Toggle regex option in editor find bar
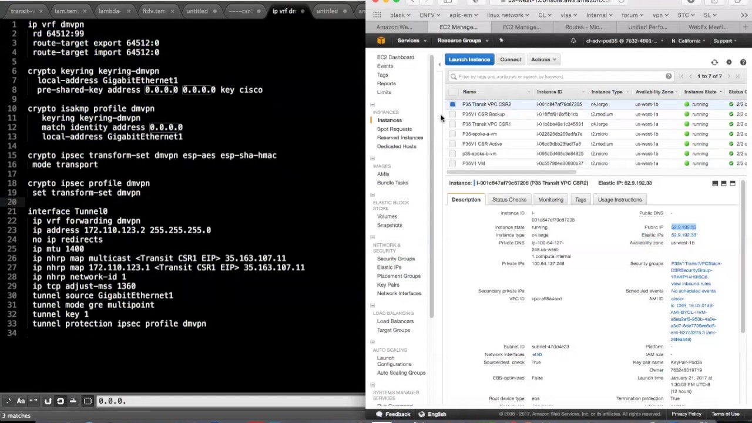Image resolution: width=752 pixels, height=423 pixels. (x=9, y=401)
